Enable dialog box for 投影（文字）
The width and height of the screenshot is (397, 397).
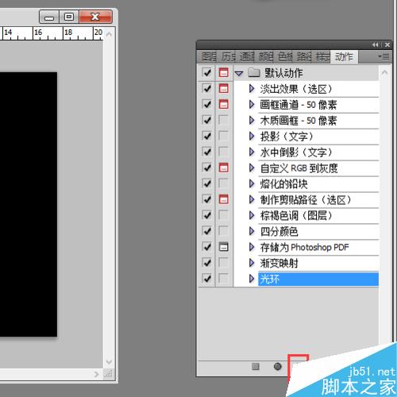click(x=224, y=136)
